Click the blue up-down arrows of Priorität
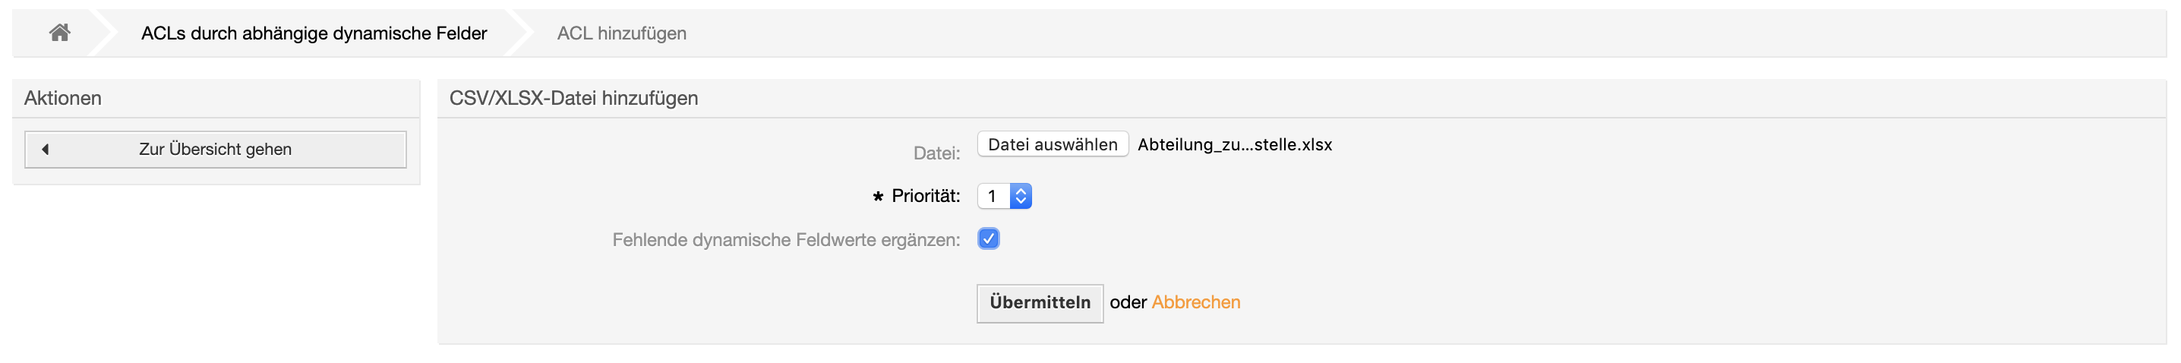2181x363 pixels. click(x=1020, y=196)
